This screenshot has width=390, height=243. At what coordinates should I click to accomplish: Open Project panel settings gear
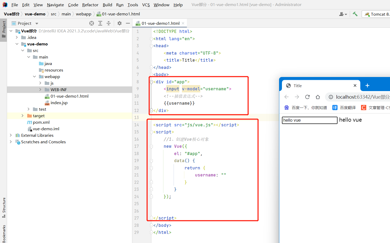(120, 23)
